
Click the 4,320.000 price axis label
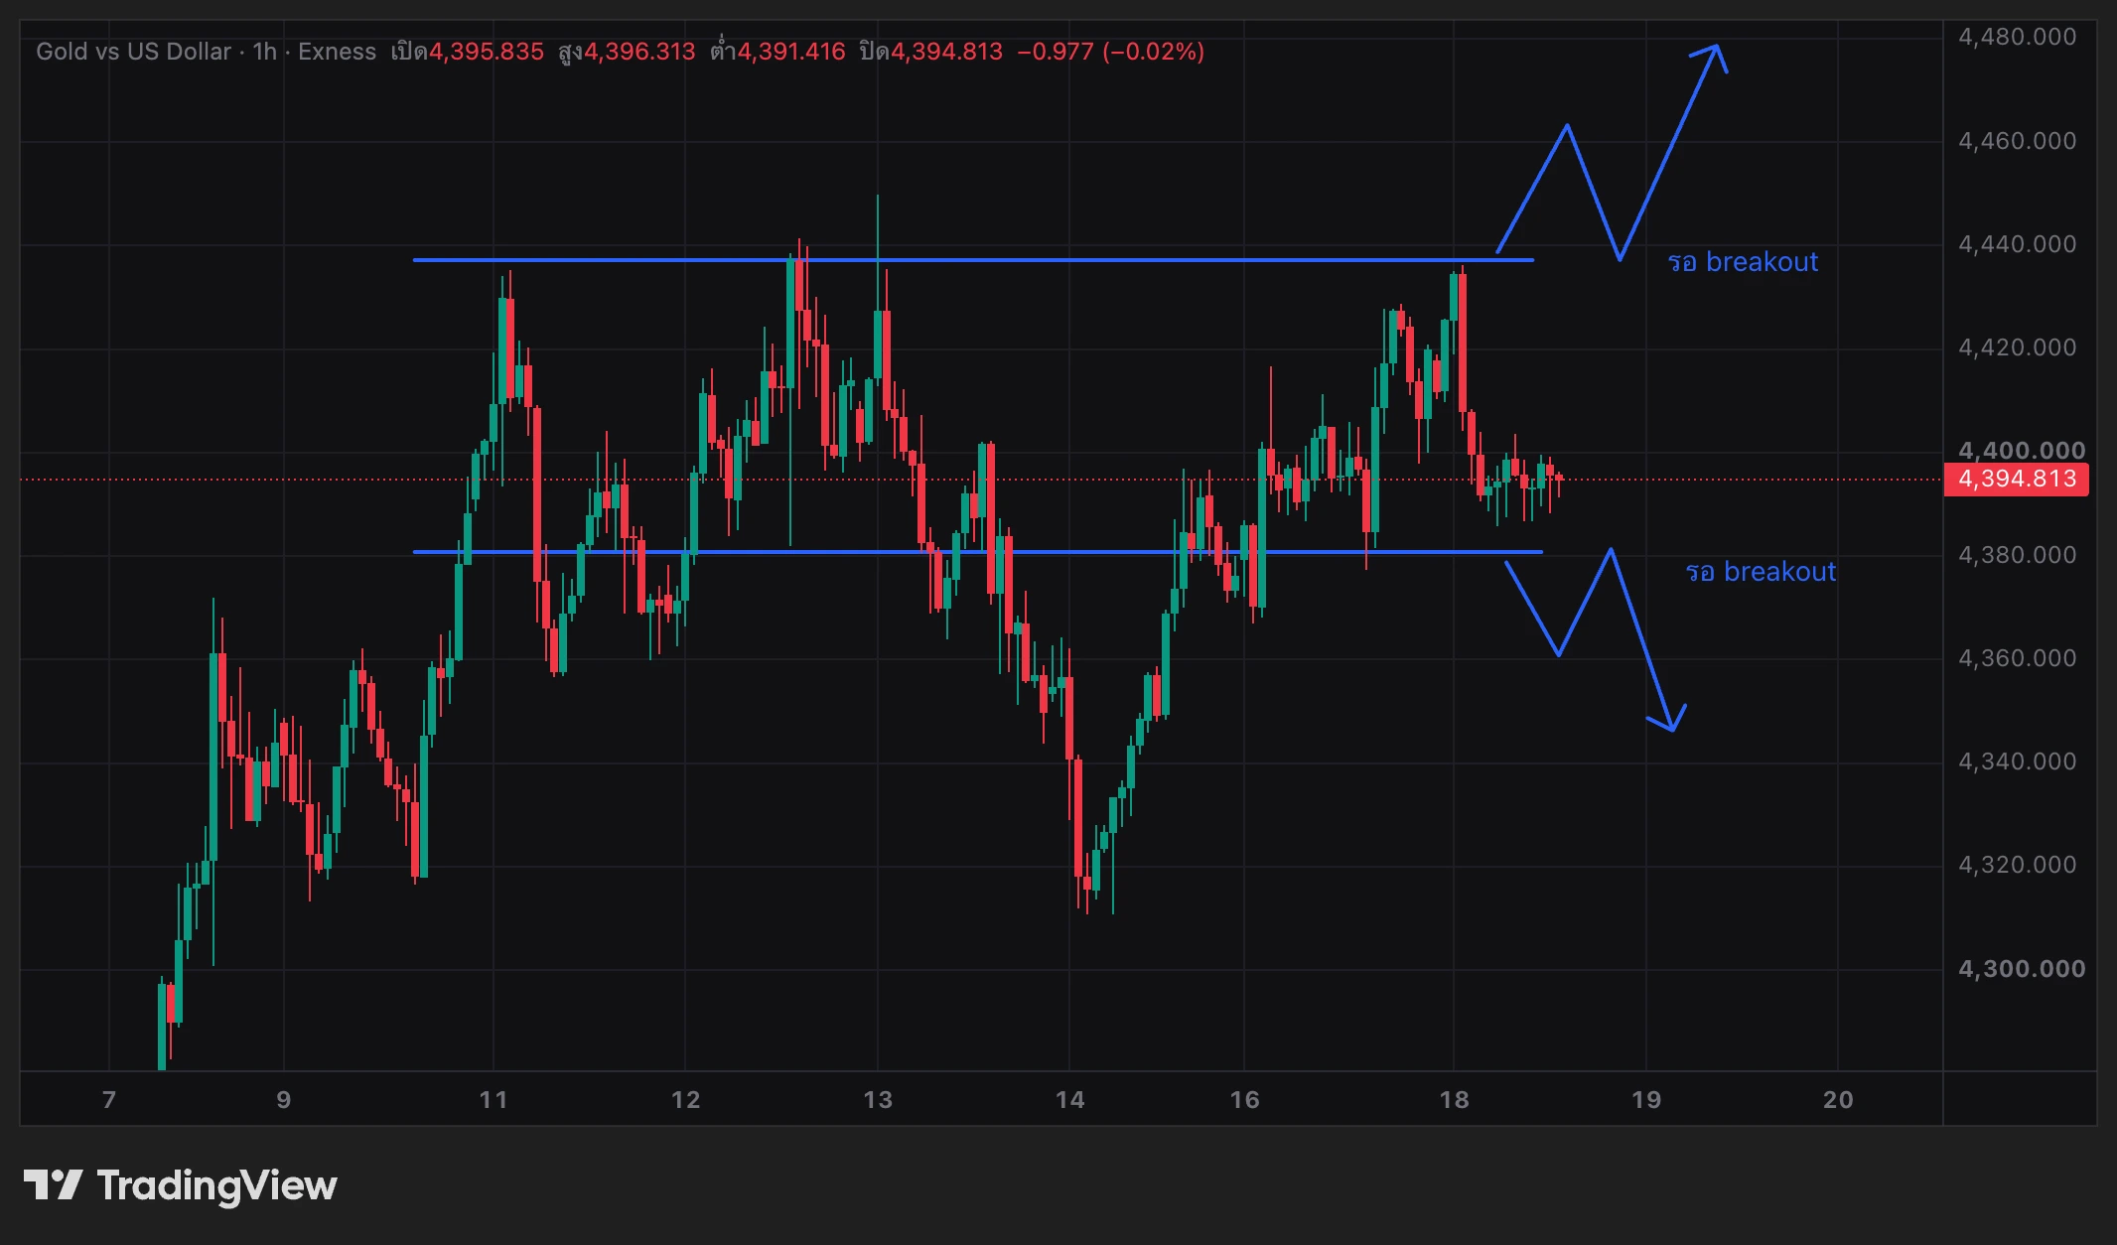(2017, 865)
